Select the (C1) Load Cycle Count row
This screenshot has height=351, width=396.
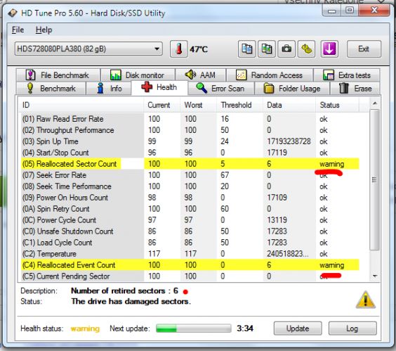(190, 243)
